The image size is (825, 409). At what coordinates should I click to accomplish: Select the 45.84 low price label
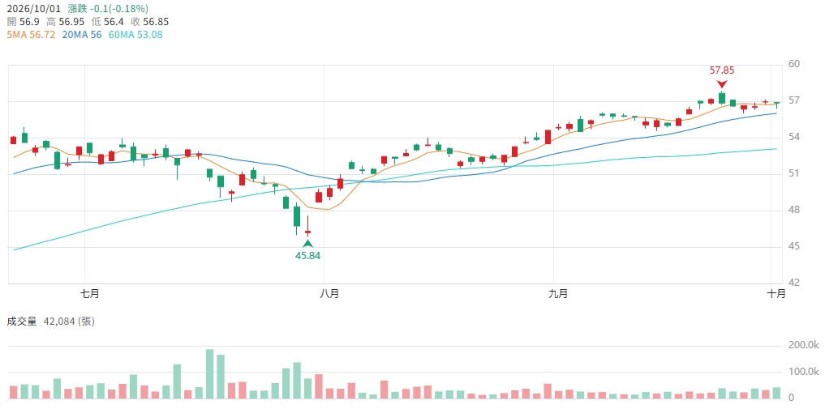tap(307, 256)
